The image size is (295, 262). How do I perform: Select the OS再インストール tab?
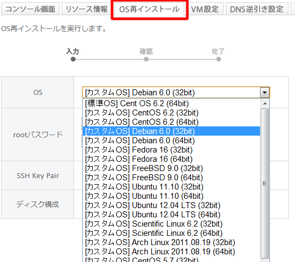click(x=149, y=9)
